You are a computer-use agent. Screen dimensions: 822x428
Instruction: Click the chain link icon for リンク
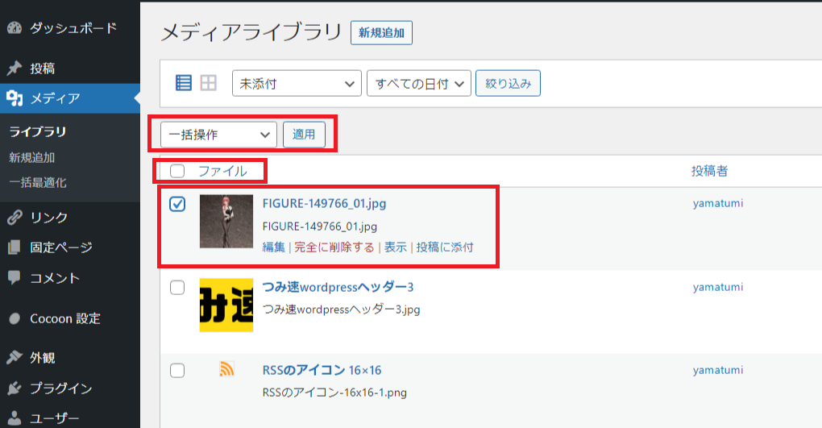(15, 217)
